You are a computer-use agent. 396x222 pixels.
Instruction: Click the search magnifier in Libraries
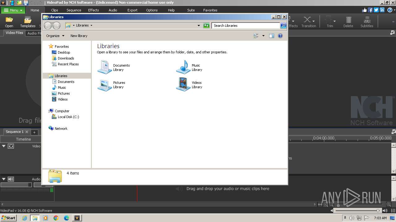pos(283,26)
